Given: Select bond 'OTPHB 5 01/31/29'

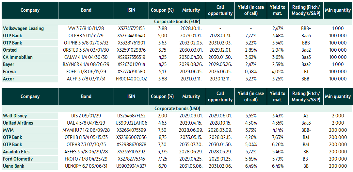Looking at the screenshot, I should [x=86, y=36].
